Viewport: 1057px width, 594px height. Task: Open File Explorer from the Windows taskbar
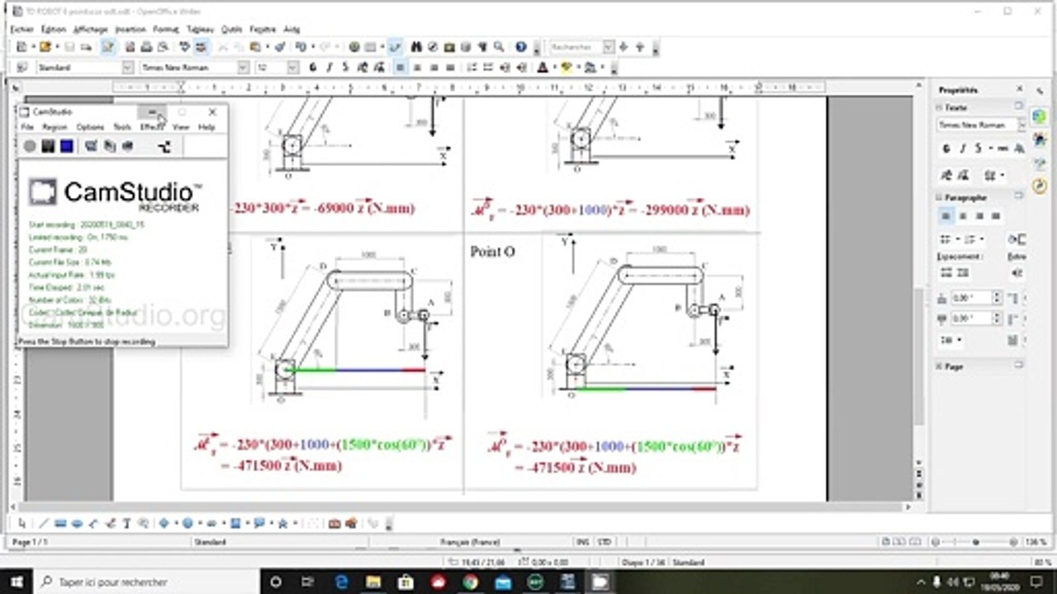(373, 582)
